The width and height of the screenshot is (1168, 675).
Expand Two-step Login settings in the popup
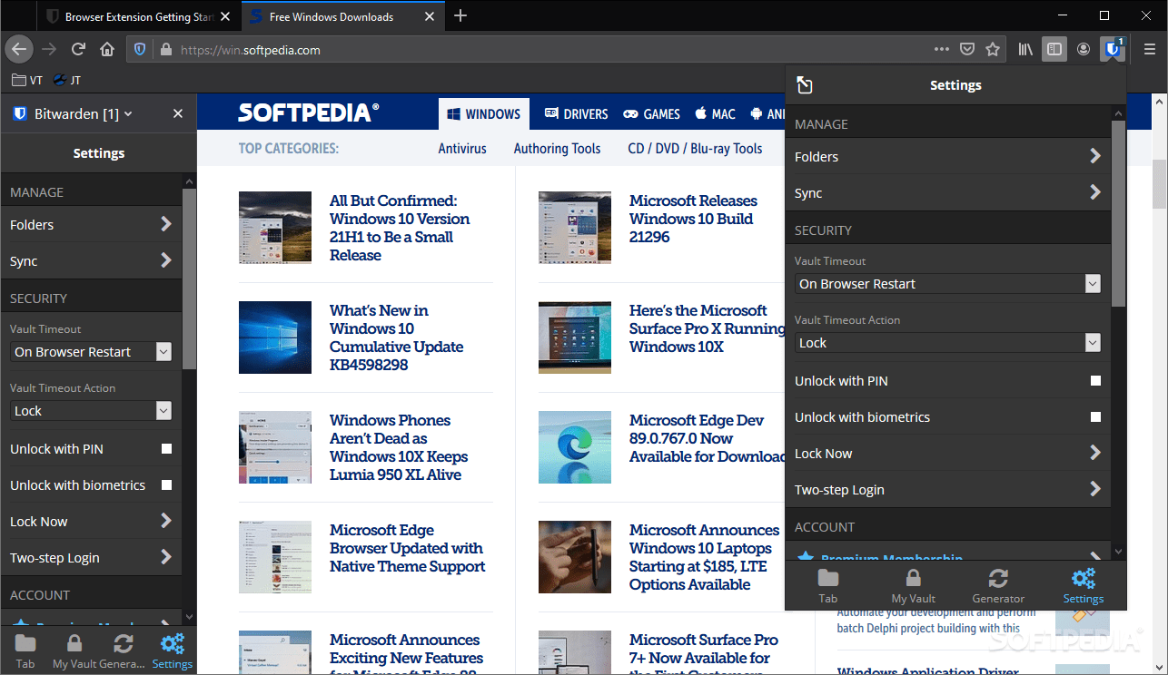[948, 489]
